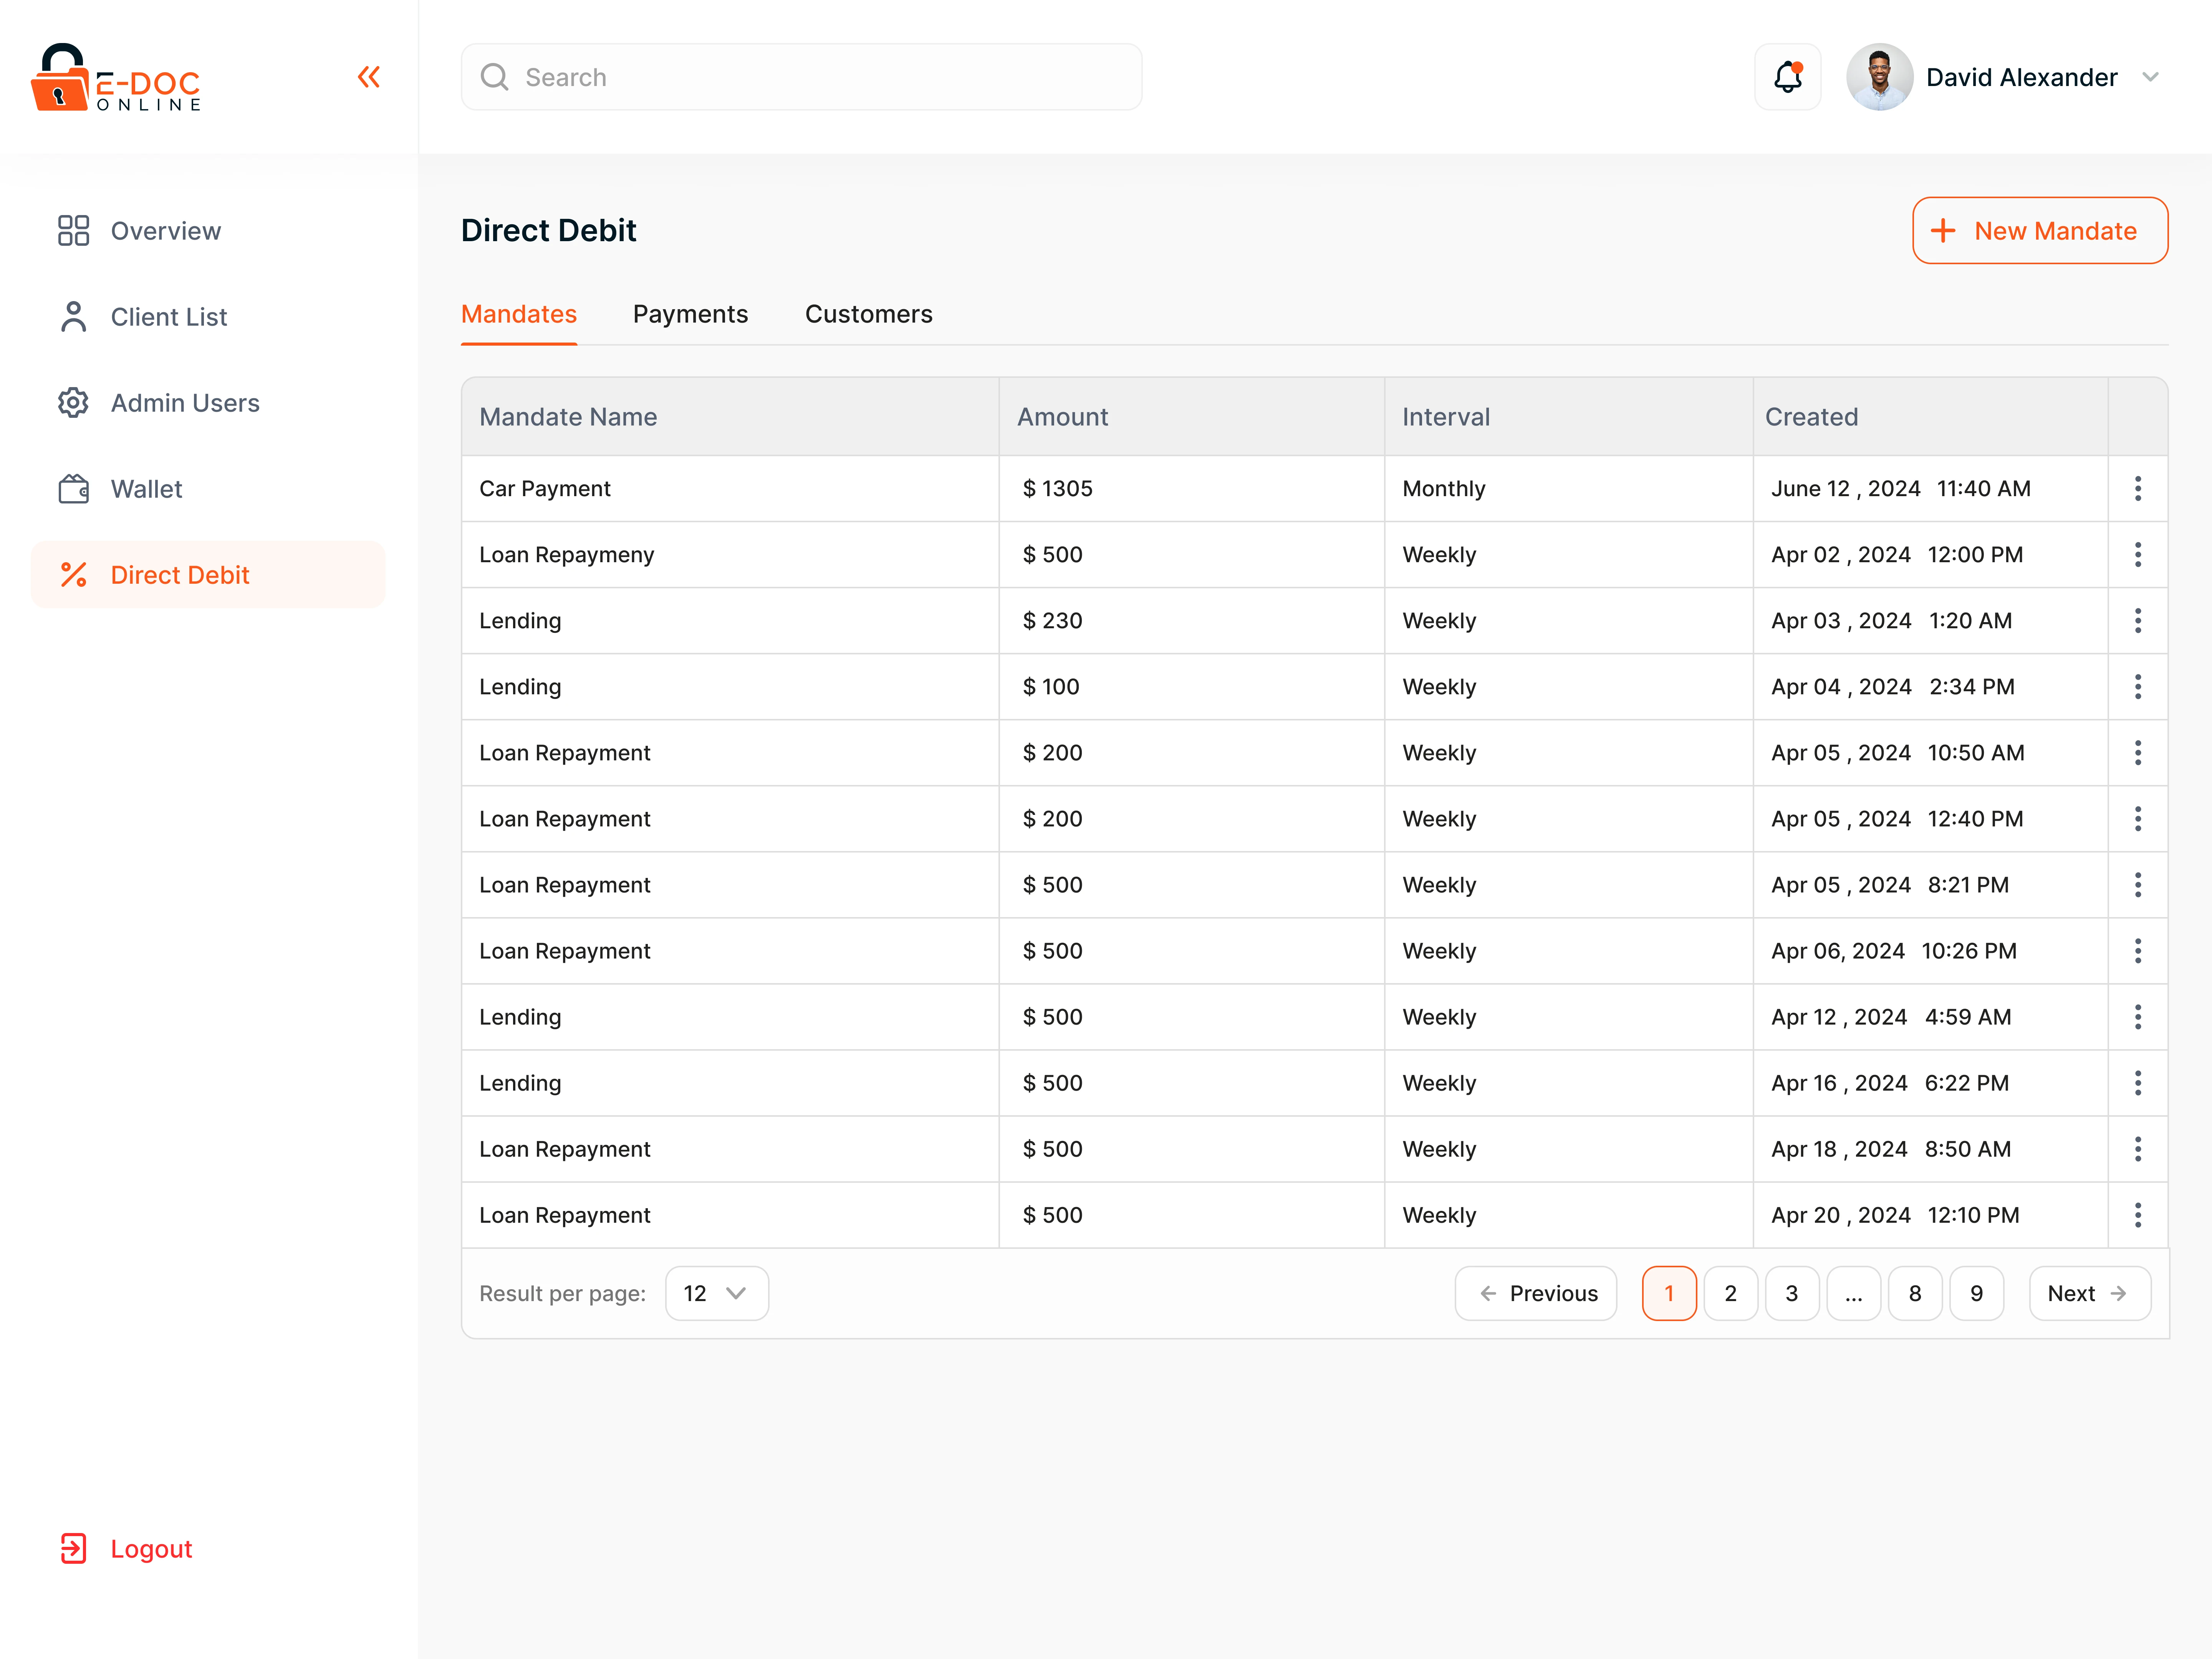Switch to the Mandates tab
Viewport: 2212px width, 1659px height.
(518, 314)
